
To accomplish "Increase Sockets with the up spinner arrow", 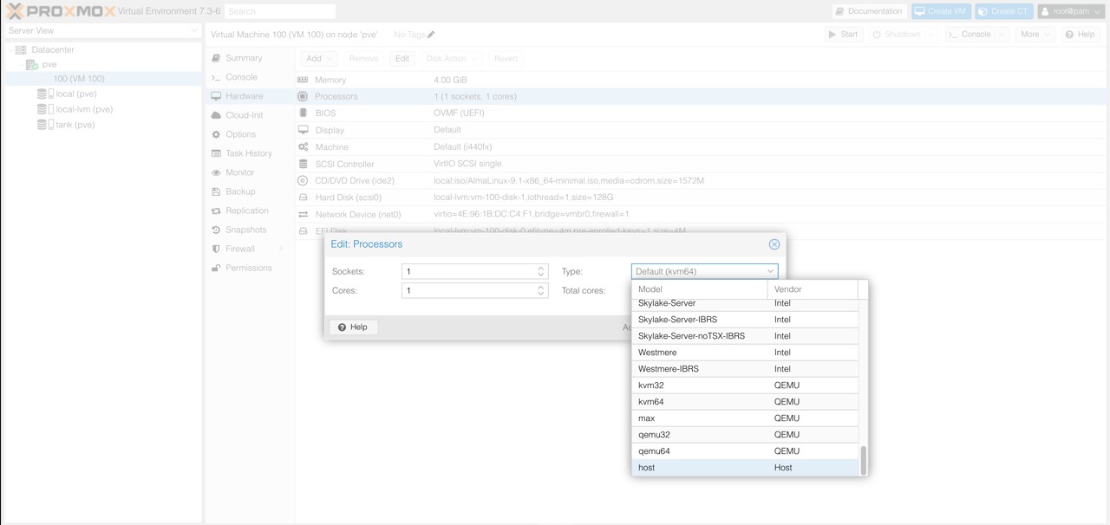I will (541, 268).
